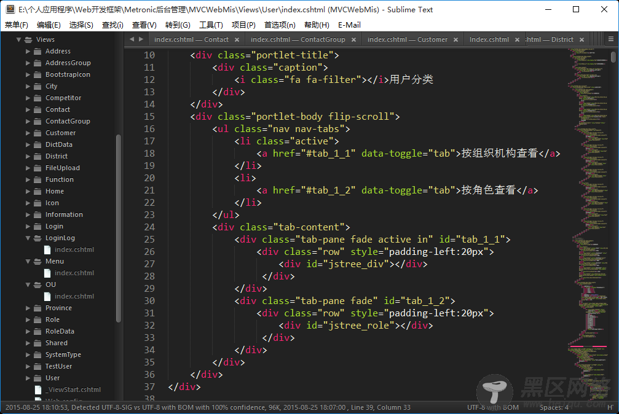Image resolution: width=619 pixels, height=414 pixels.
Task: Expand the Shared folder
Action: pos(28,343)
